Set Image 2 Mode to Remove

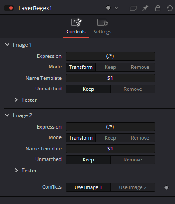click(140, 138)
